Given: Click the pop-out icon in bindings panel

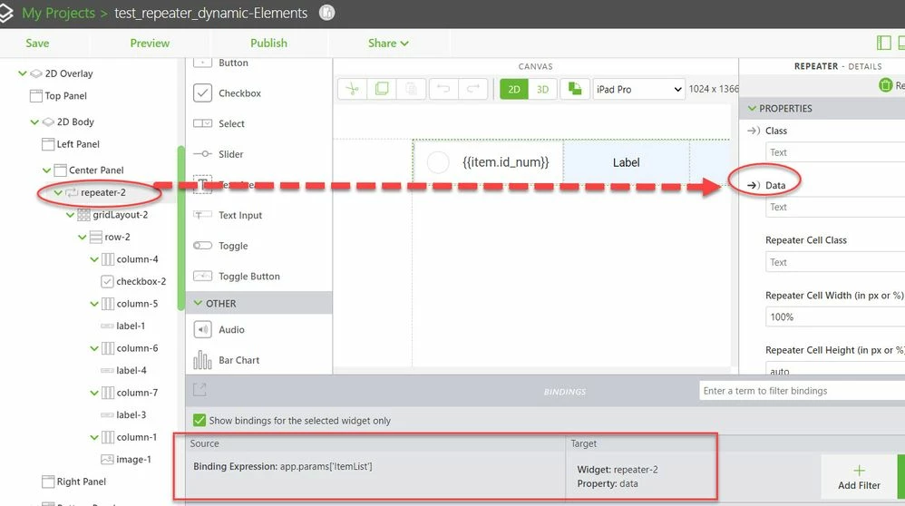Looking at the screenshot, I should (199, 389).
